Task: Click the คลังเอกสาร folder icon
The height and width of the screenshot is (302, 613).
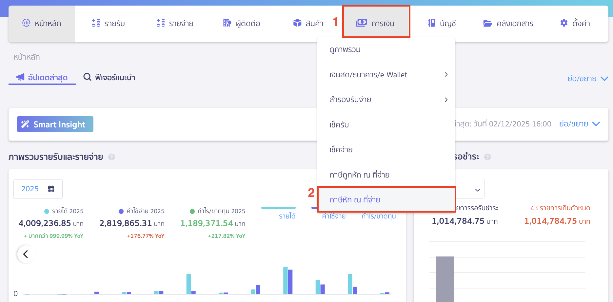Action: click(487, 23)
